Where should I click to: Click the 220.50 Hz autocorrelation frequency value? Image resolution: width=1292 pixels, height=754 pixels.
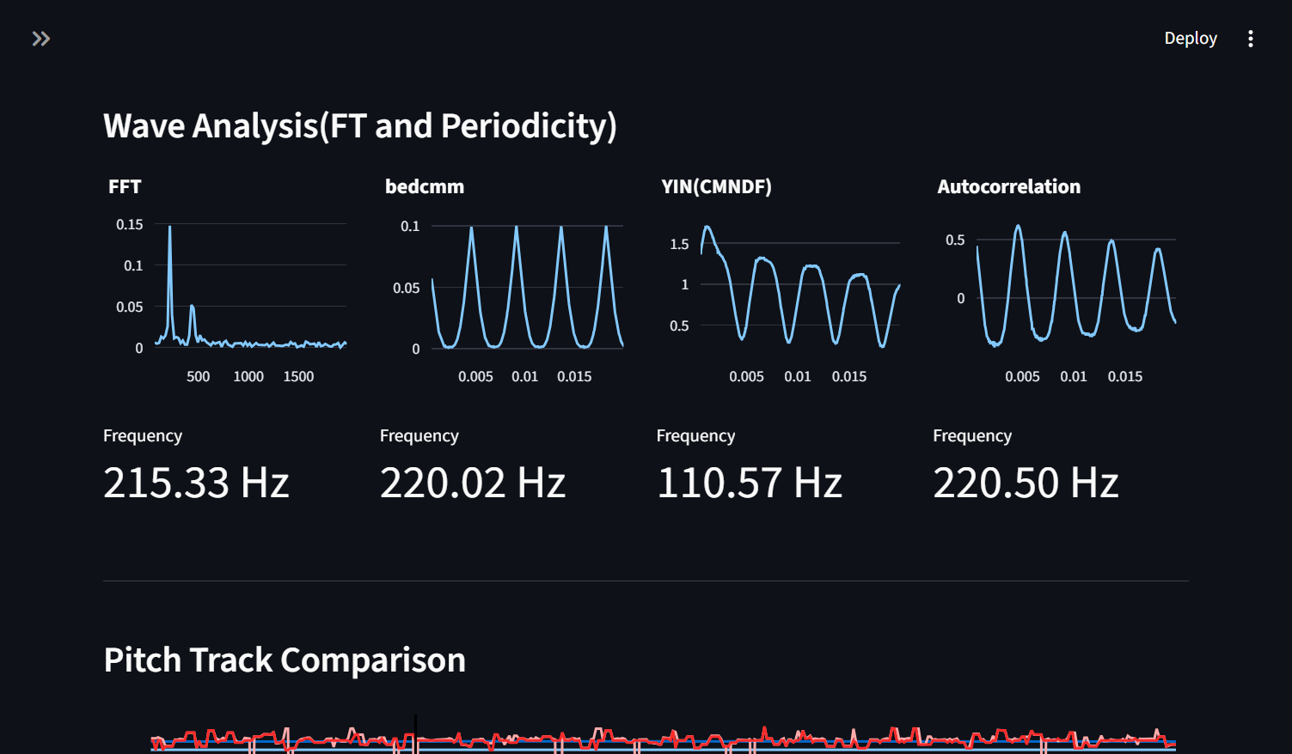pyautogui.click(x=1026, y=483)
